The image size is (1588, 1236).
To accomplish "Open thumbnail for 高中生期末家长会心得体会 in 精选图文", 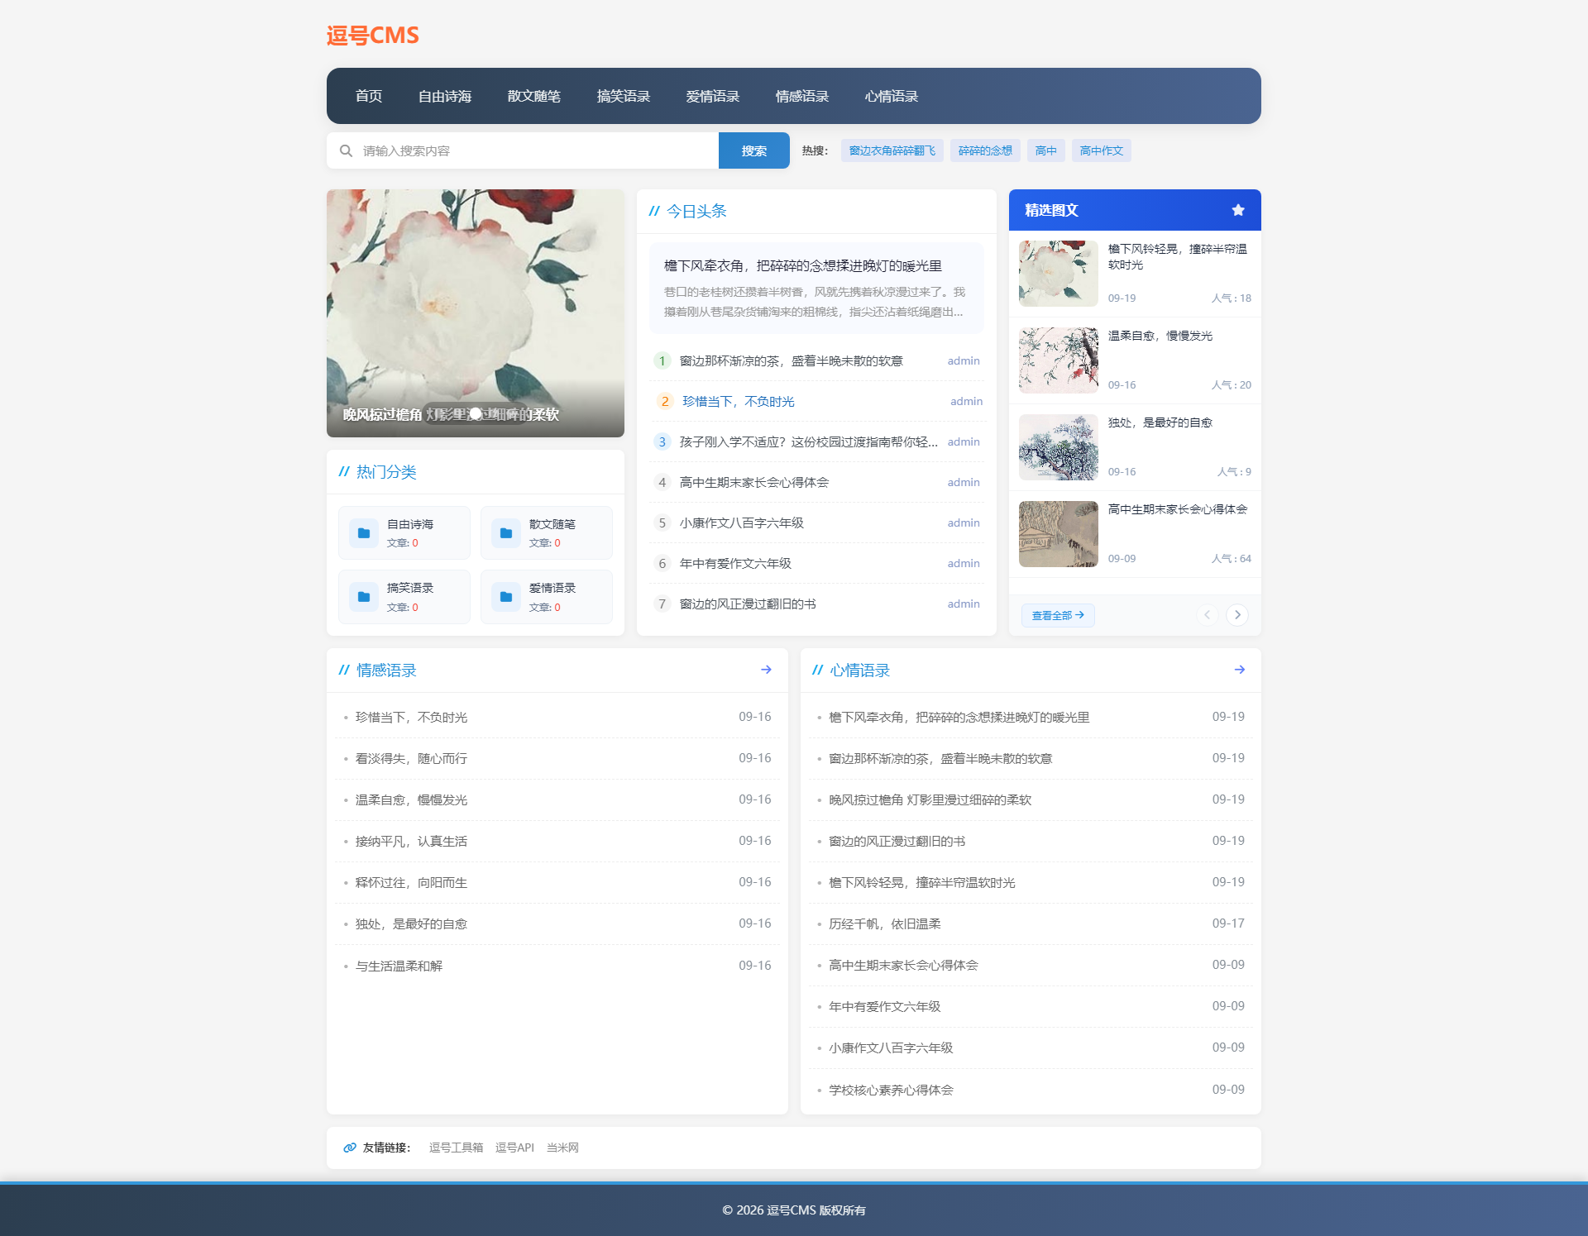I will tap(1059, 534).
